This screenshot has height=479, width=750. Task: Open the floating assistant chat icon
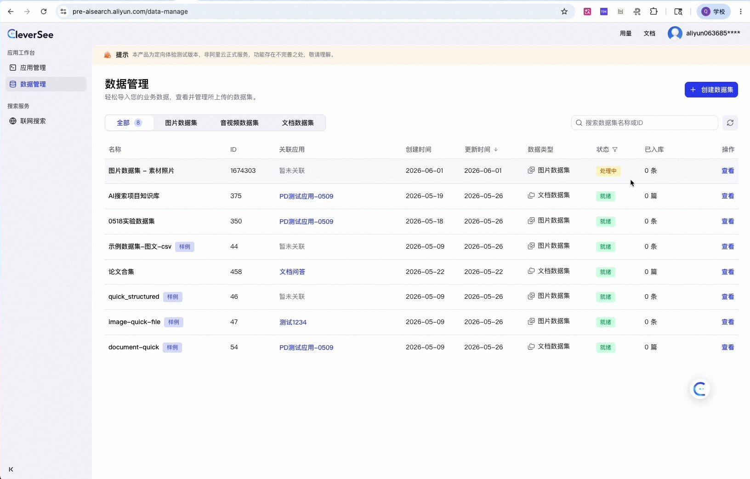(700, 389)
